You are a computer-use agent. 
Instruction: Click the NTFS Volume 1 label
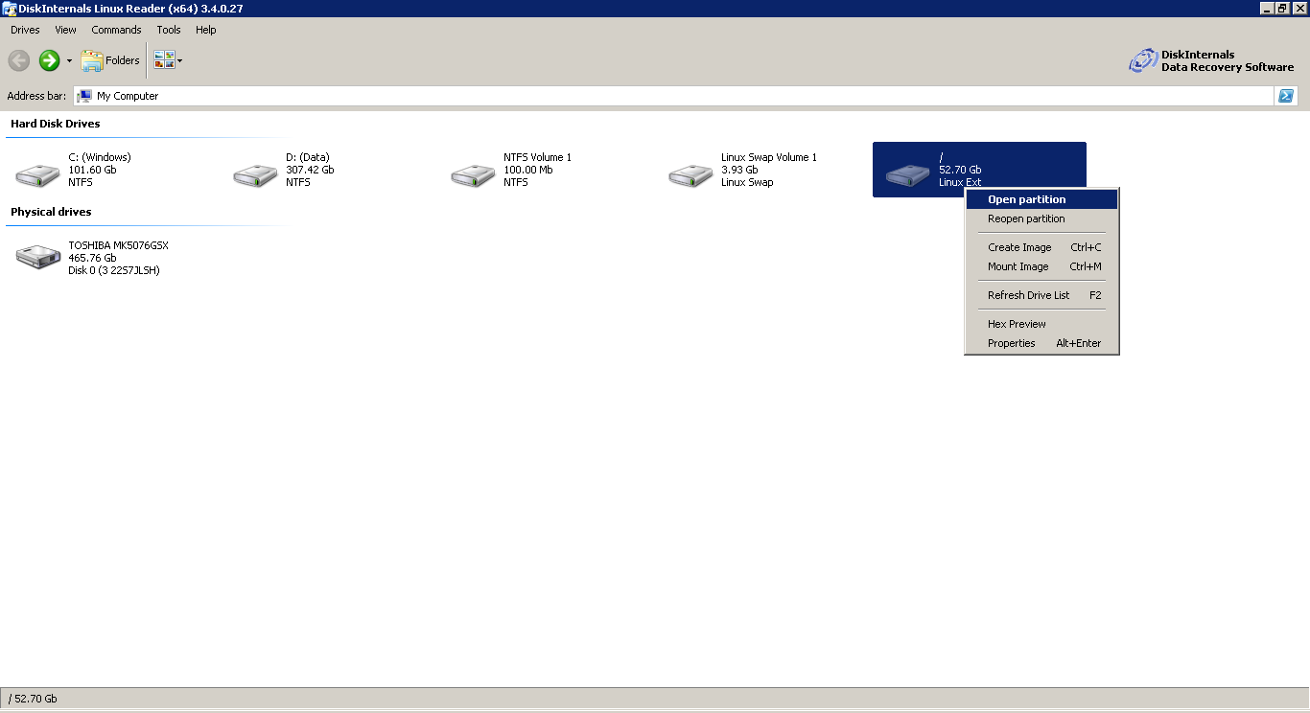pos(537,157)
